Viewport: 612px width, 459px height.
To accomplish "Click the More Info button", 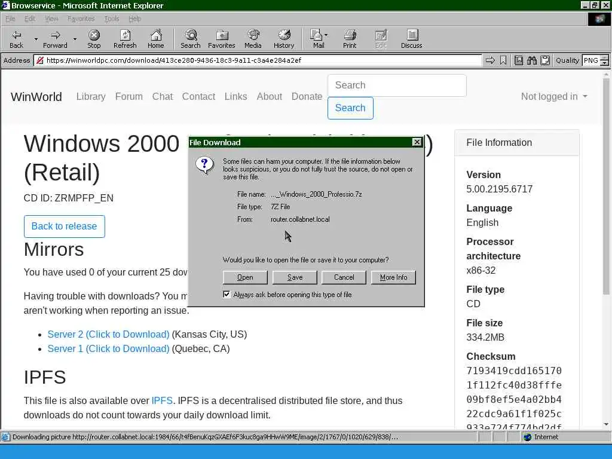I will 393,277.
